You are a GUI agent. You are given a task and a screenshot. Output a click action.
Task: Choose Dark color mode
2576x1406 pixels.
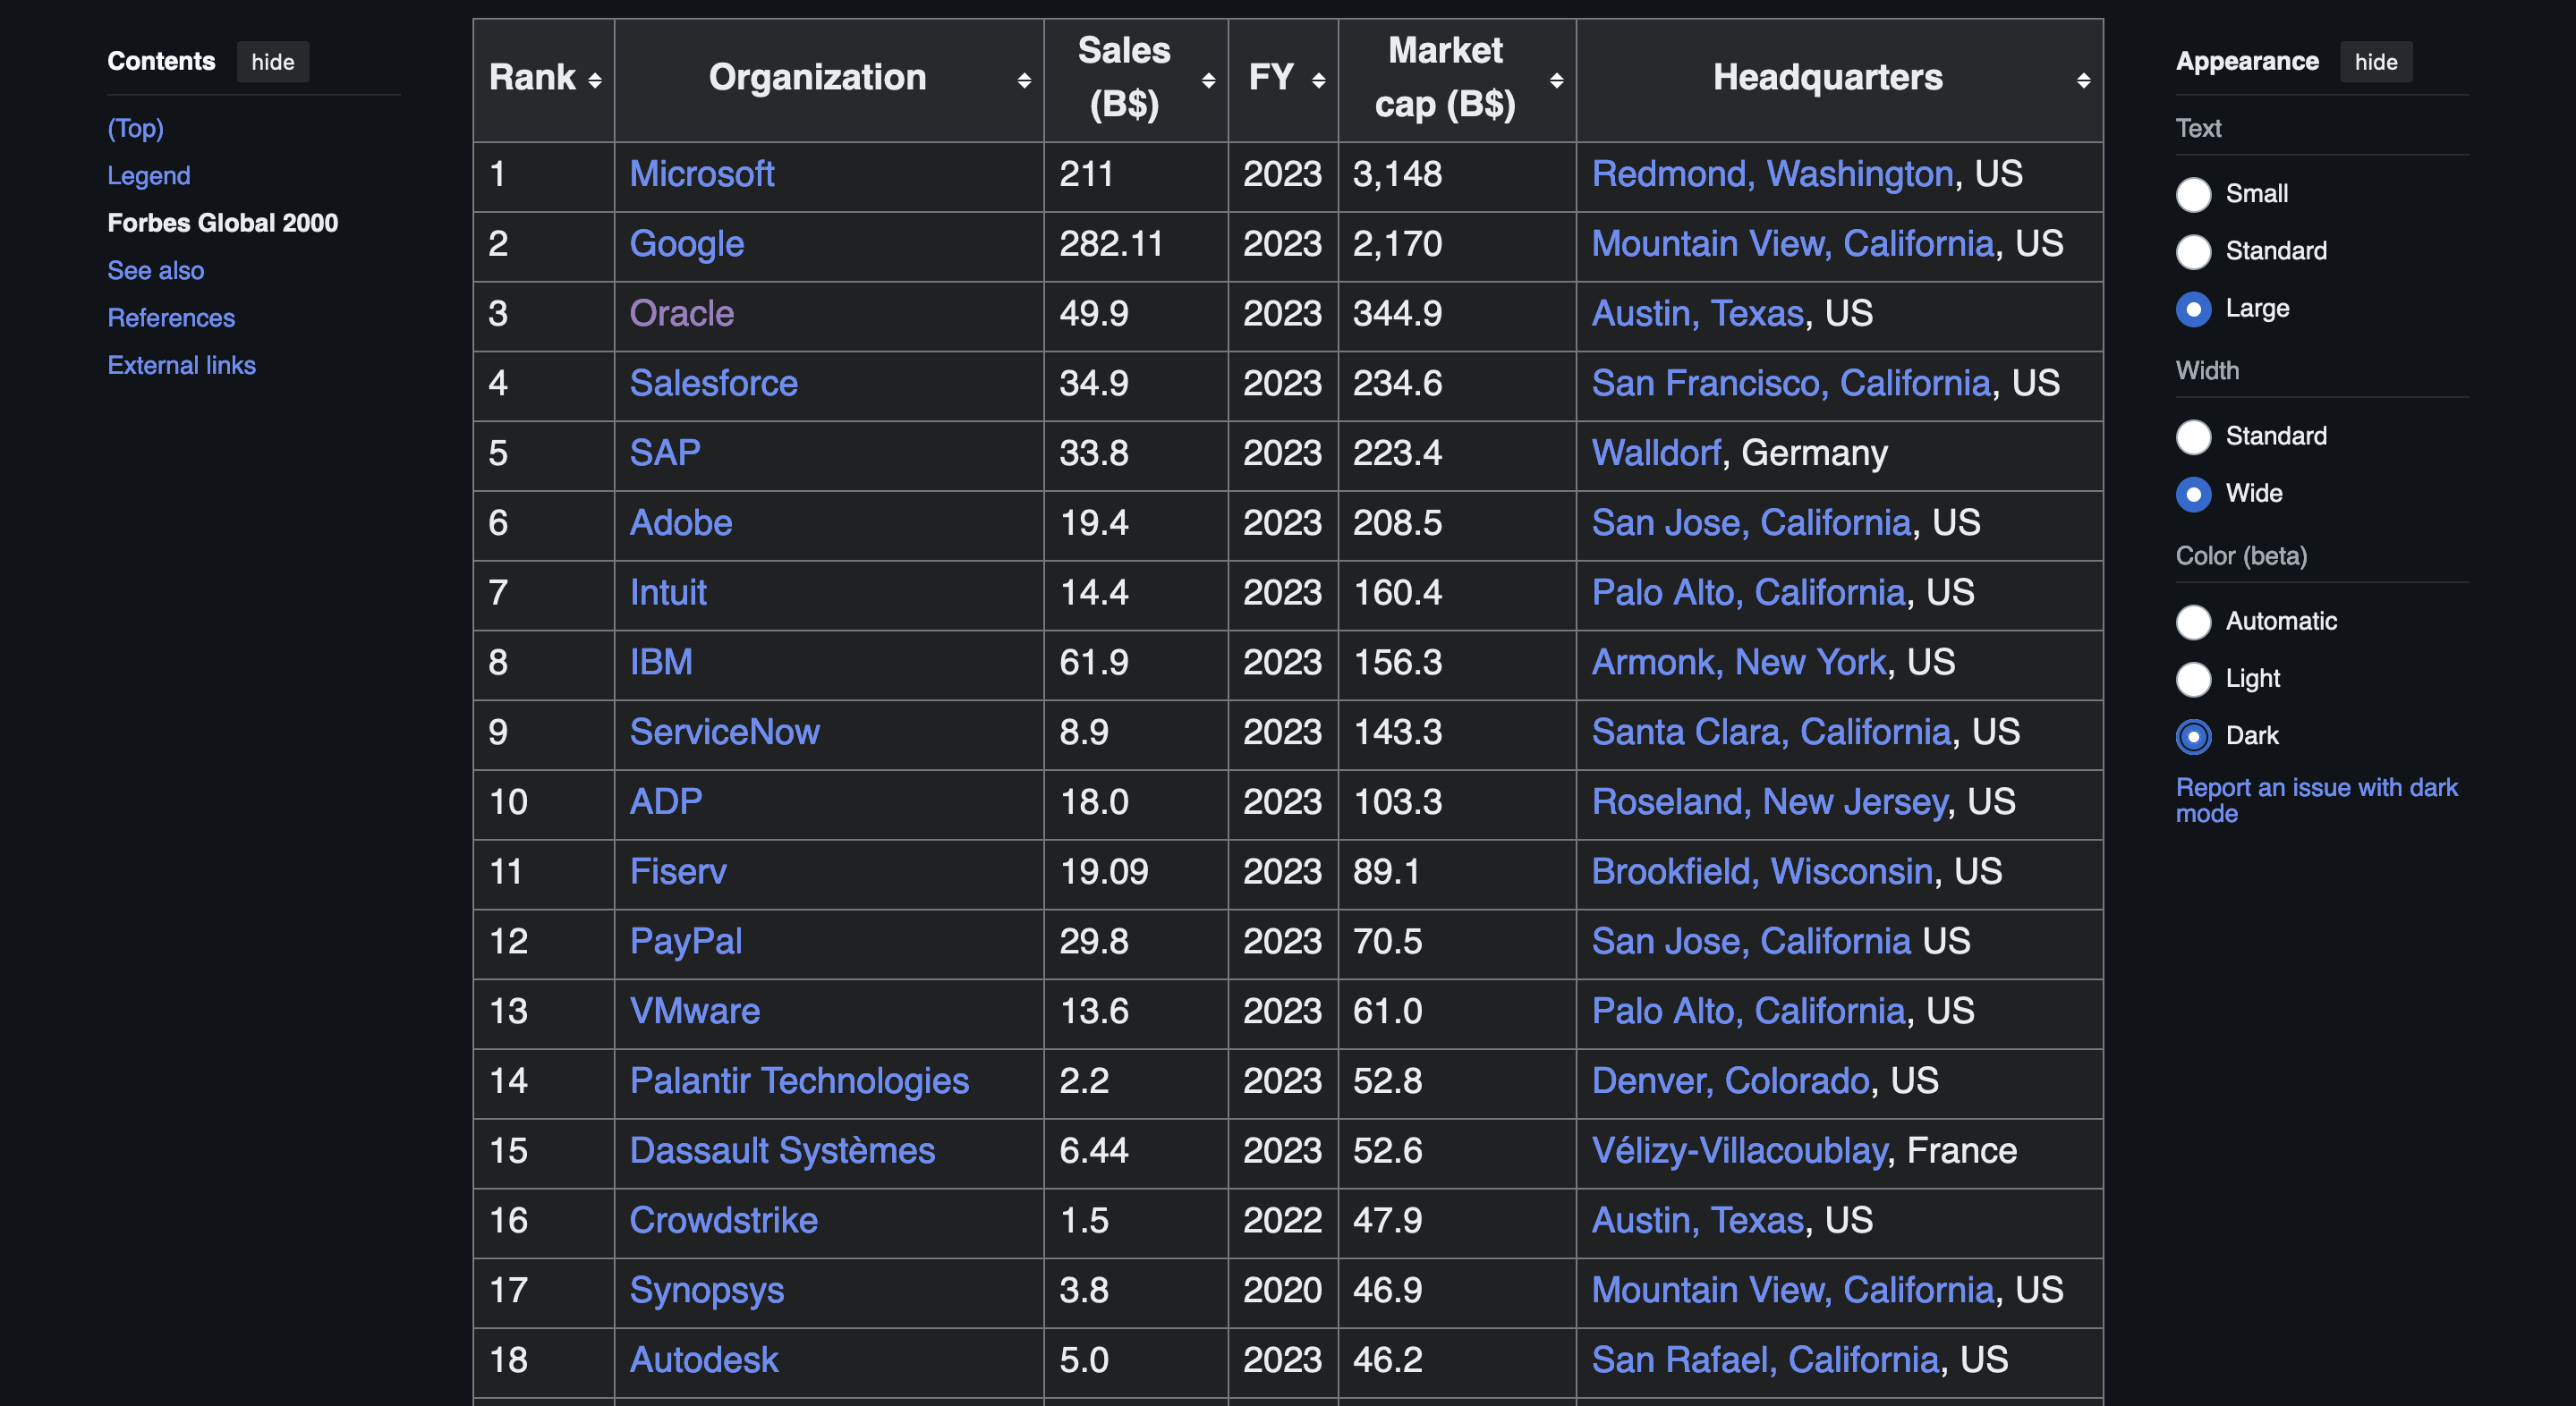click(x=2193, y=736)
